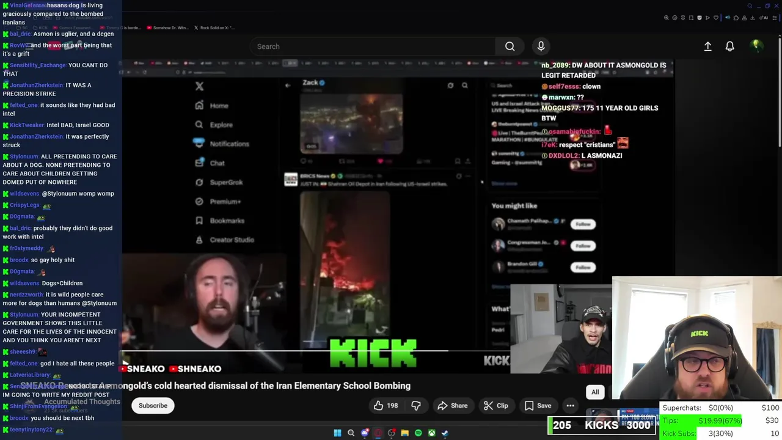Open Spotify from the taskbar
The height and width of the screenshot is (440, 782).
[418, 433]
